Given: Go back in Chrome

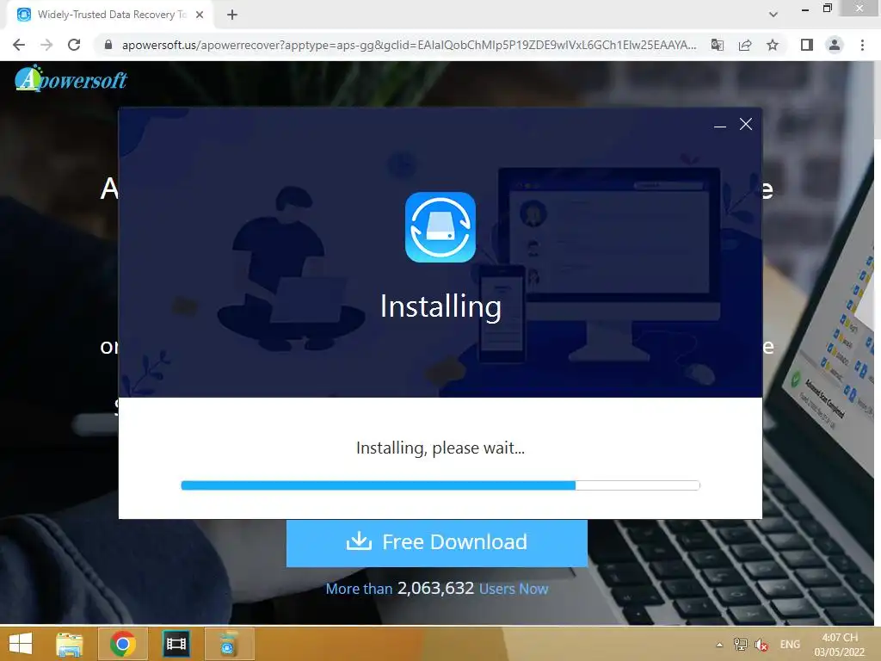Looking at the screenshot, I should click(x=19, y=45).
